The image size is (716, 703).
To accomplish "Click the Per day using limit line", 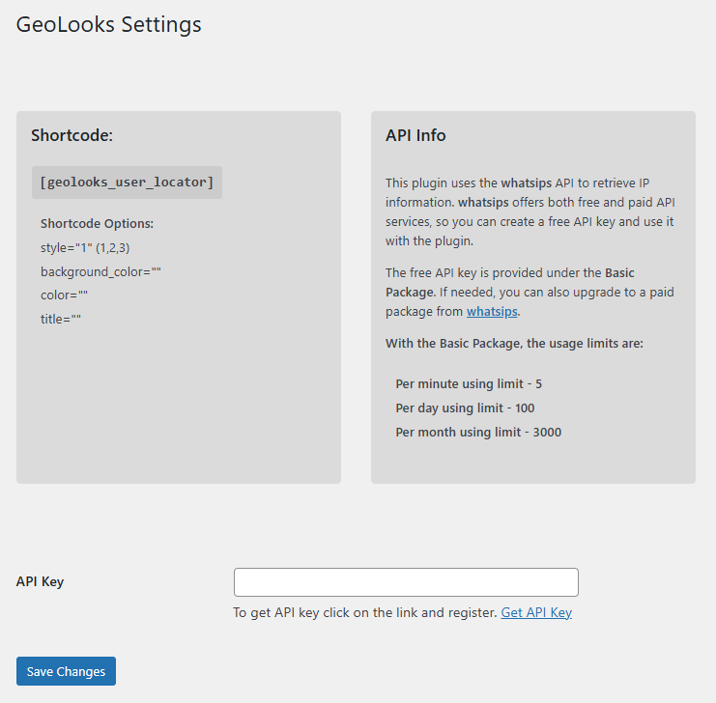I will click(x=465, y=408).
